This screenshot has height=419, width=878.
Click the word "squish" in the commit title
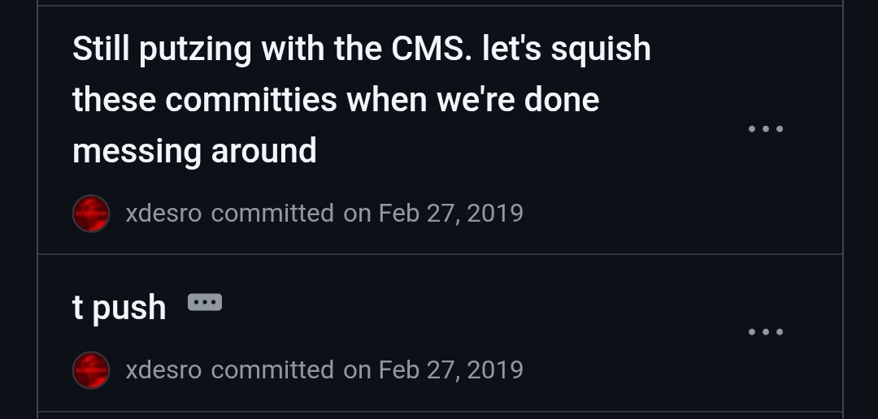(601, 50)
